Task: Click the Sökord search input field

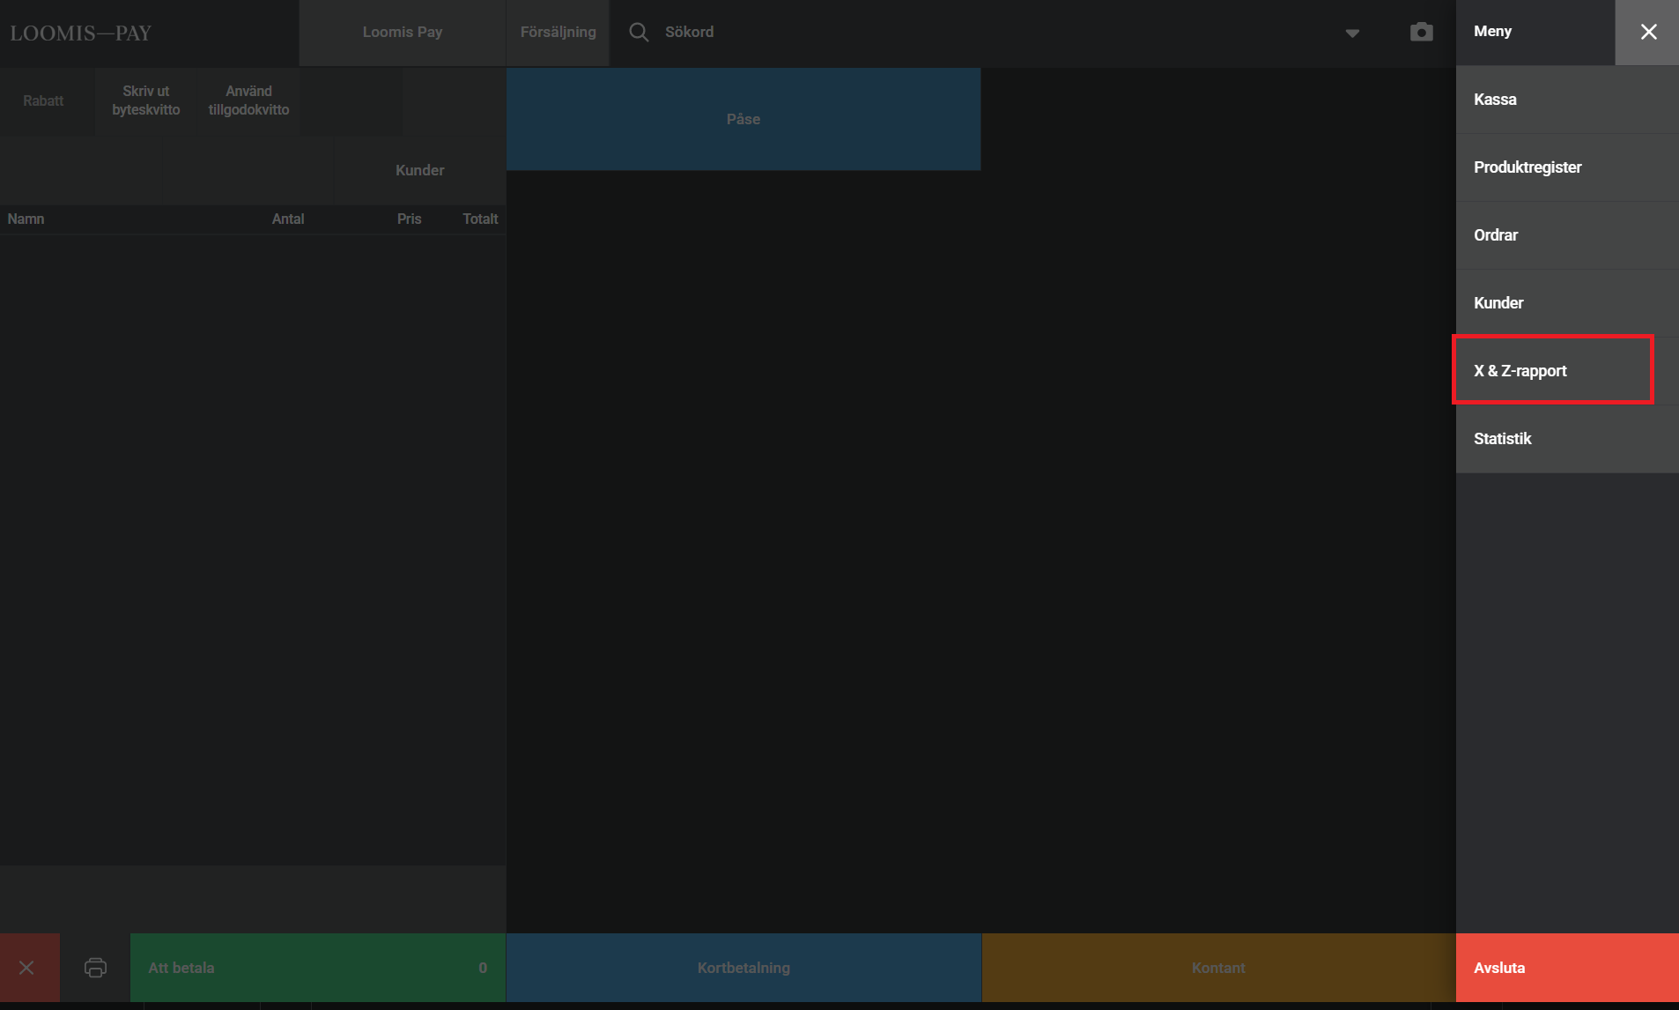Action: pos(969,33)
